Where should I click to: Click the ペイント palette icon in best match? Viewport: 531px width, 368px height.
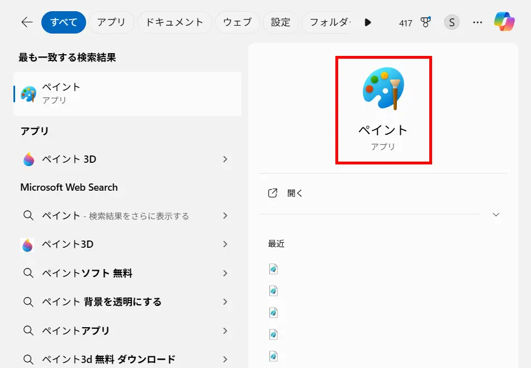click(x=29, y=94)
